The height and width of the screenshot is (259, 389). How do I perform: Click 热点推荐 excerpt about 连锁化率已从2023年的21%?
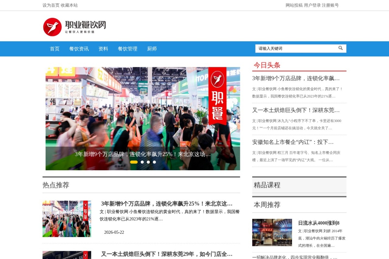170,215
